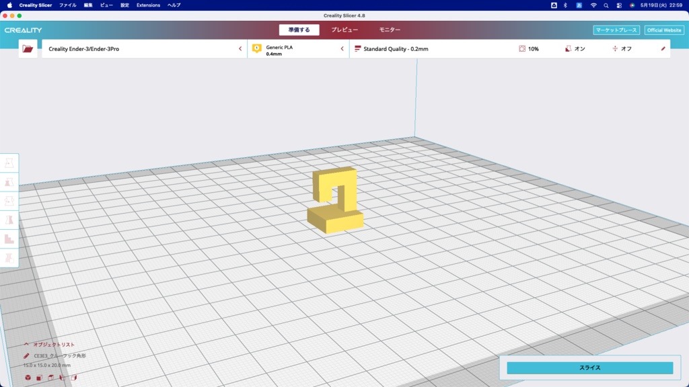689x387 pixels.
Task: Click the Generic PLA material icon
Action: tap(256, 48)
